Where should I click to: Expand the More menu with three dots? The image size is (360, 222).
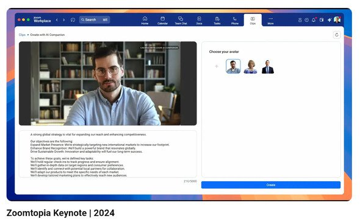[x=270, y=20]
